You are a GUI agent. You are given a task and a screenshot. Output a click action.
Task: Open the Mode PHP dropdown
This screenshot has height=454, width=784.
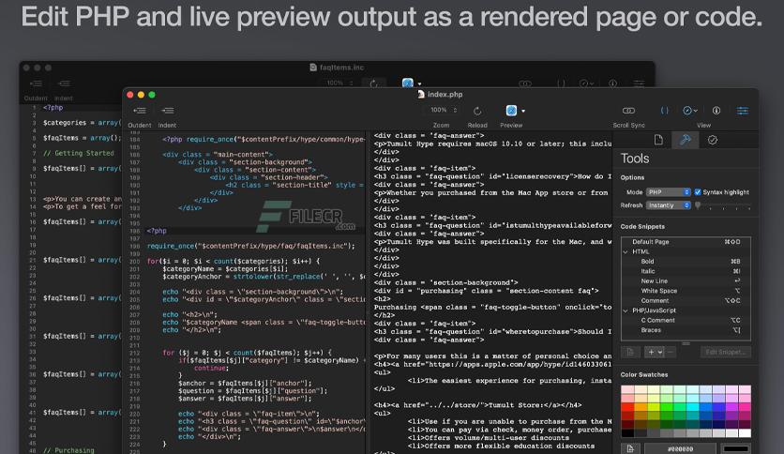(668, 192)
